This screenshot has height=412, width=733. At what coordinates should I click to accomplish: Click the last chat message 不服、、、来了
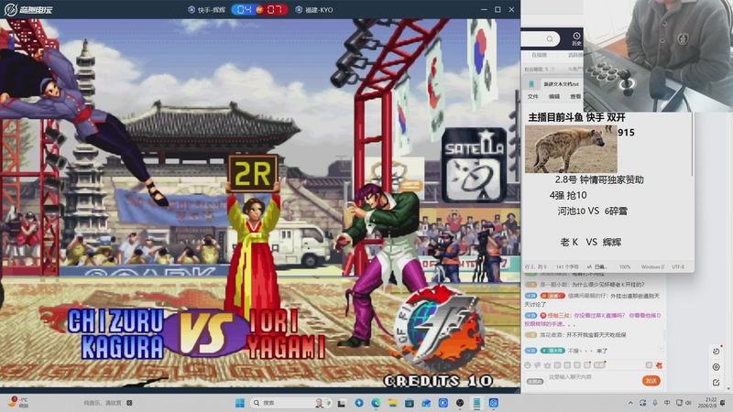566,351
